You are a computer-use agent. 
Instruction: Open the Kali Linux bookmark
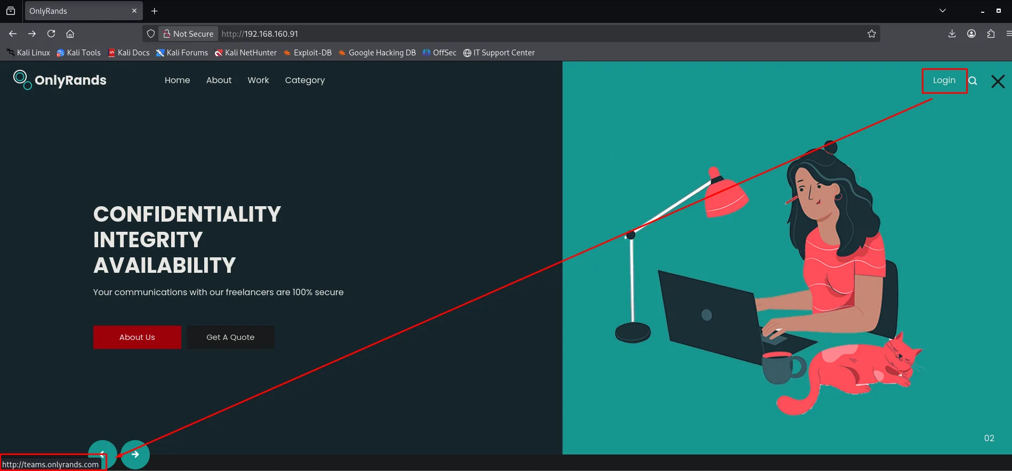click(28, 53)
